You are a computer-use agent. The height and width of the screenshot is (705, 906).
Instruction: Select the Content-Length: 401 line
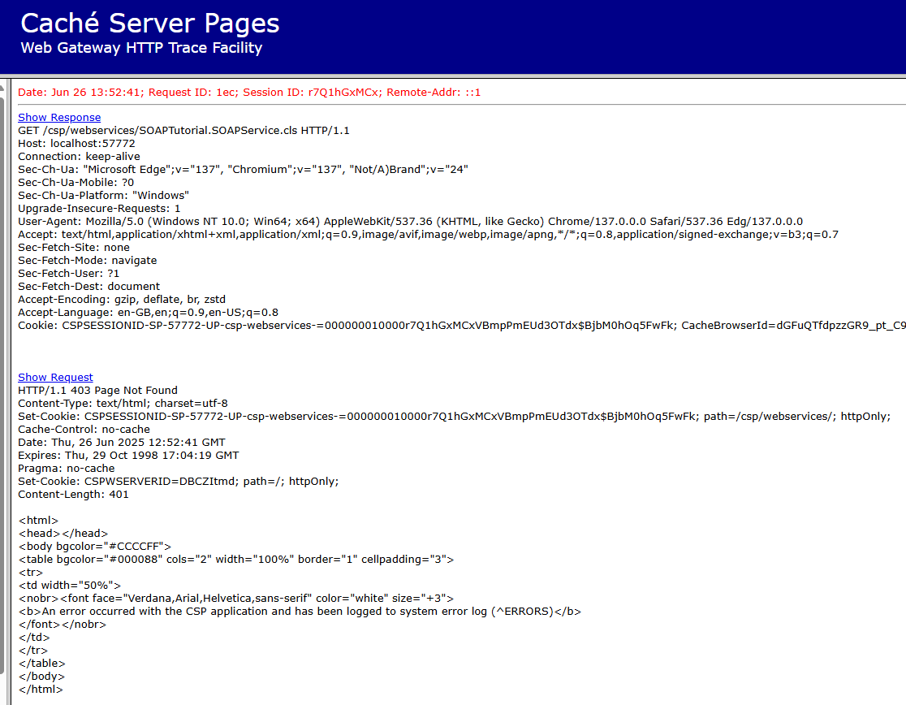pyautogui.click(x=73, y=495)
